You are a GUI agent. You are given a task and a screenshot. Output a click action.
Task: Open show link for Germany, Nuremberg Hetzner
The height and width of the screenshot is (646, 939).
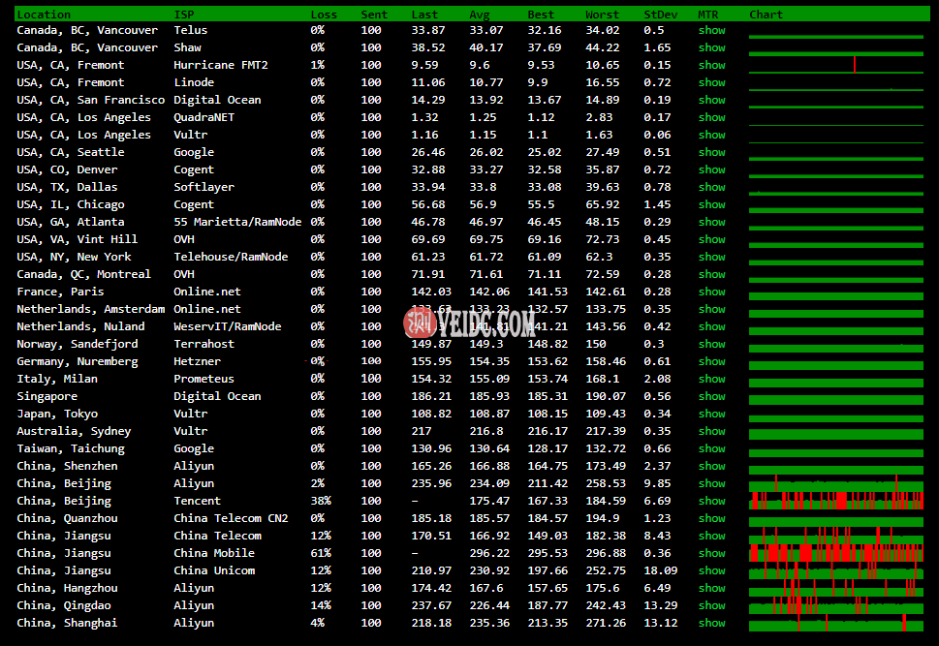[711, 361]
